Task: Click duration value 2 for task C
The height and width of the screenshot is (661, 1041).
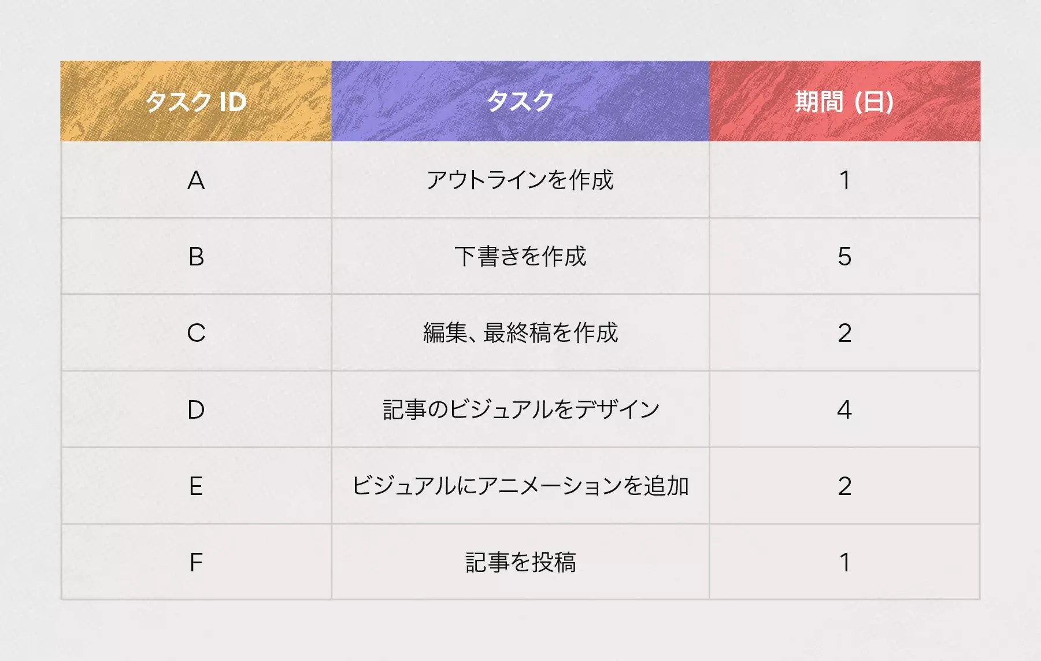Action: click(x=844, y=333)
